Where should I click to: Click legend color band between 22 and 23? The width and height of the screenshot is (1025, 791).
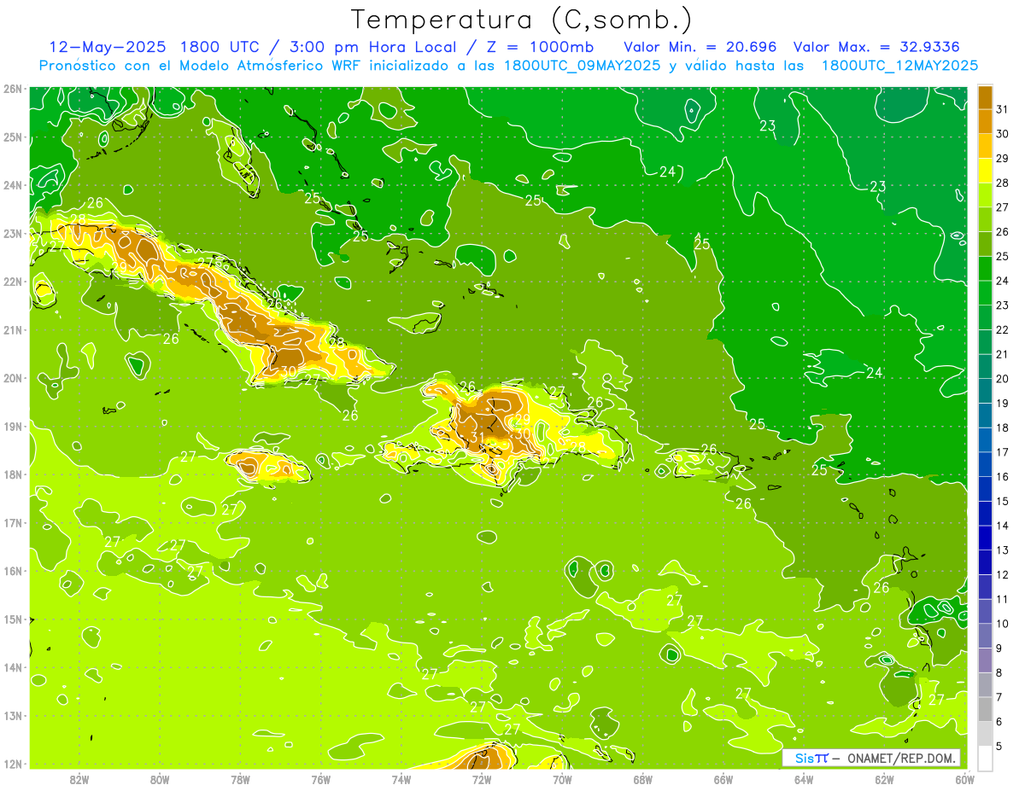[985, 317]
